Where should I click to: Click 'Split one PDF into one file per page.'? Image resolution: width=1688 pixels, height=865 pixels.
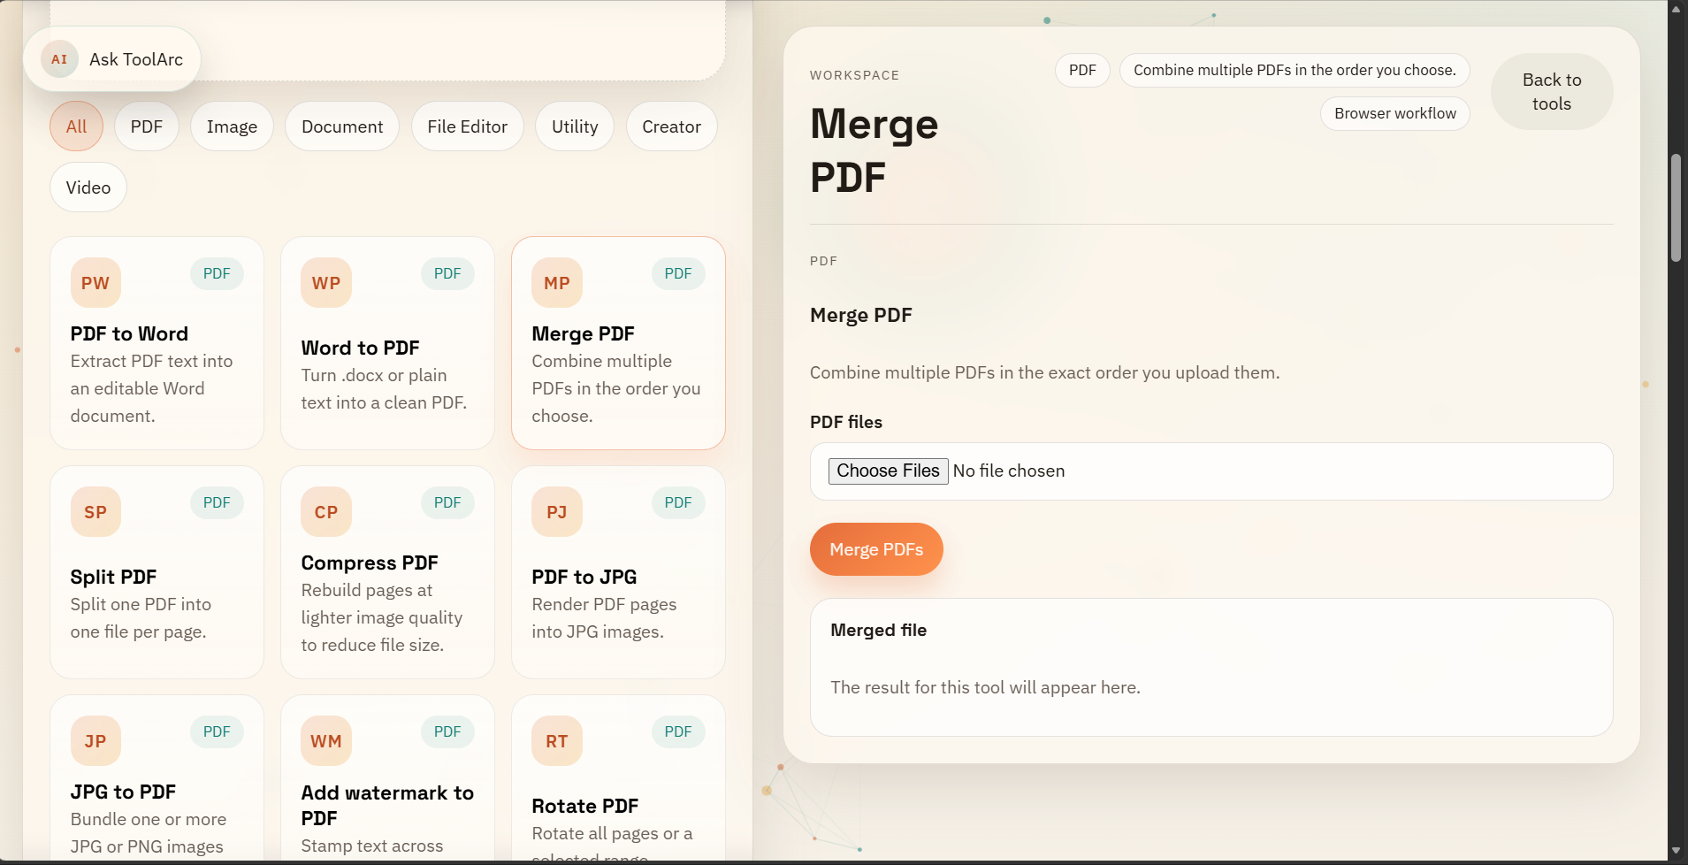coord(141,617)
